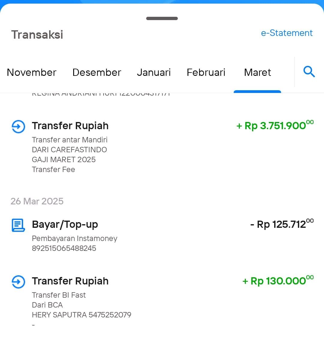Tap the Pembayaran Instamoney description

(x=75, y=238)
